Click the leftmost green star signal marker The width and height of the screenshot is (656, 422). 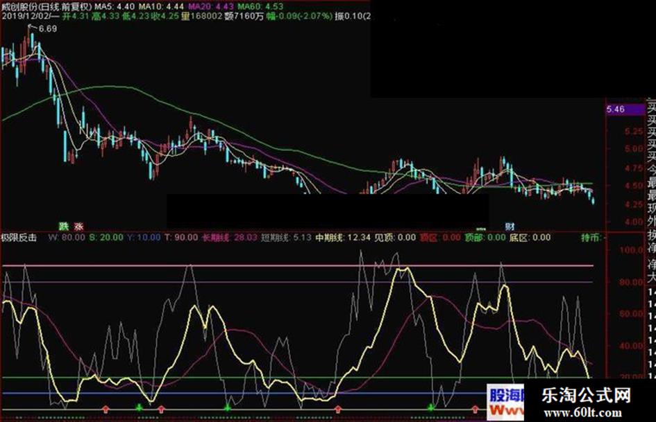point(139,407)
